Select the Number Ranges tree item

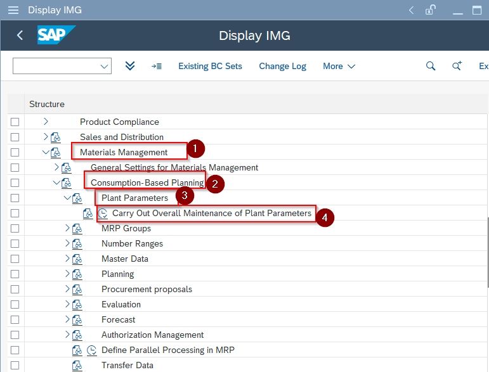click(x=132, y=243)
